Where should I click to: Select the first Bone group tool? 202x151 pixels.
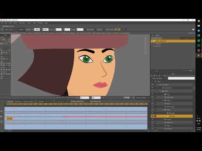2,59
